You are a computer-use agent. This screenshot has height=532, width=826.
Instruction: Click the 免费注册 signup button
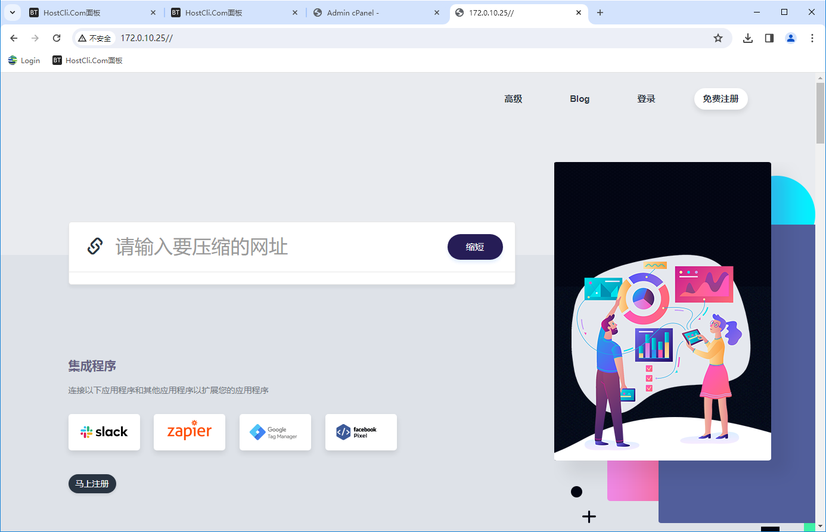click(x=721, y=98)
